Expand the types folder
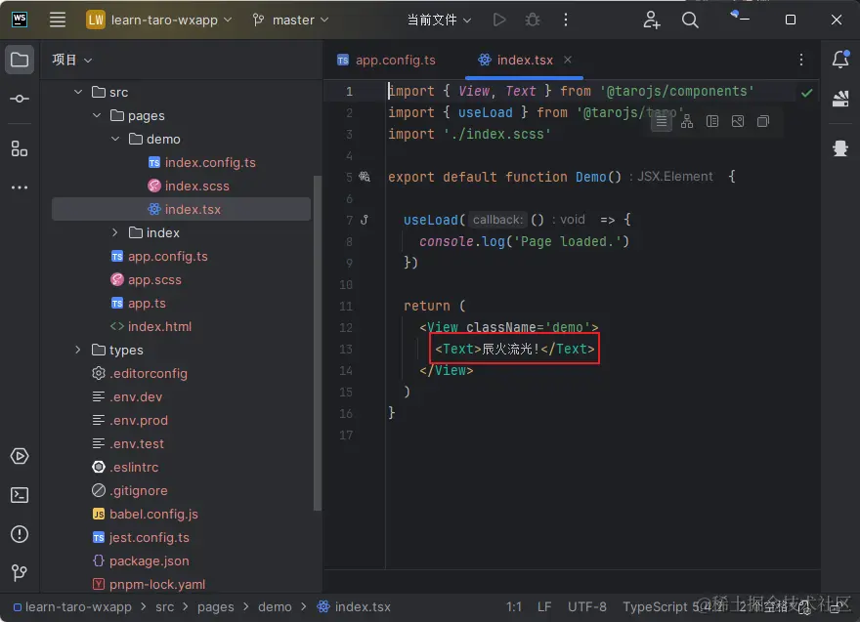Screen dimensions: 860x622 [78, 350]
